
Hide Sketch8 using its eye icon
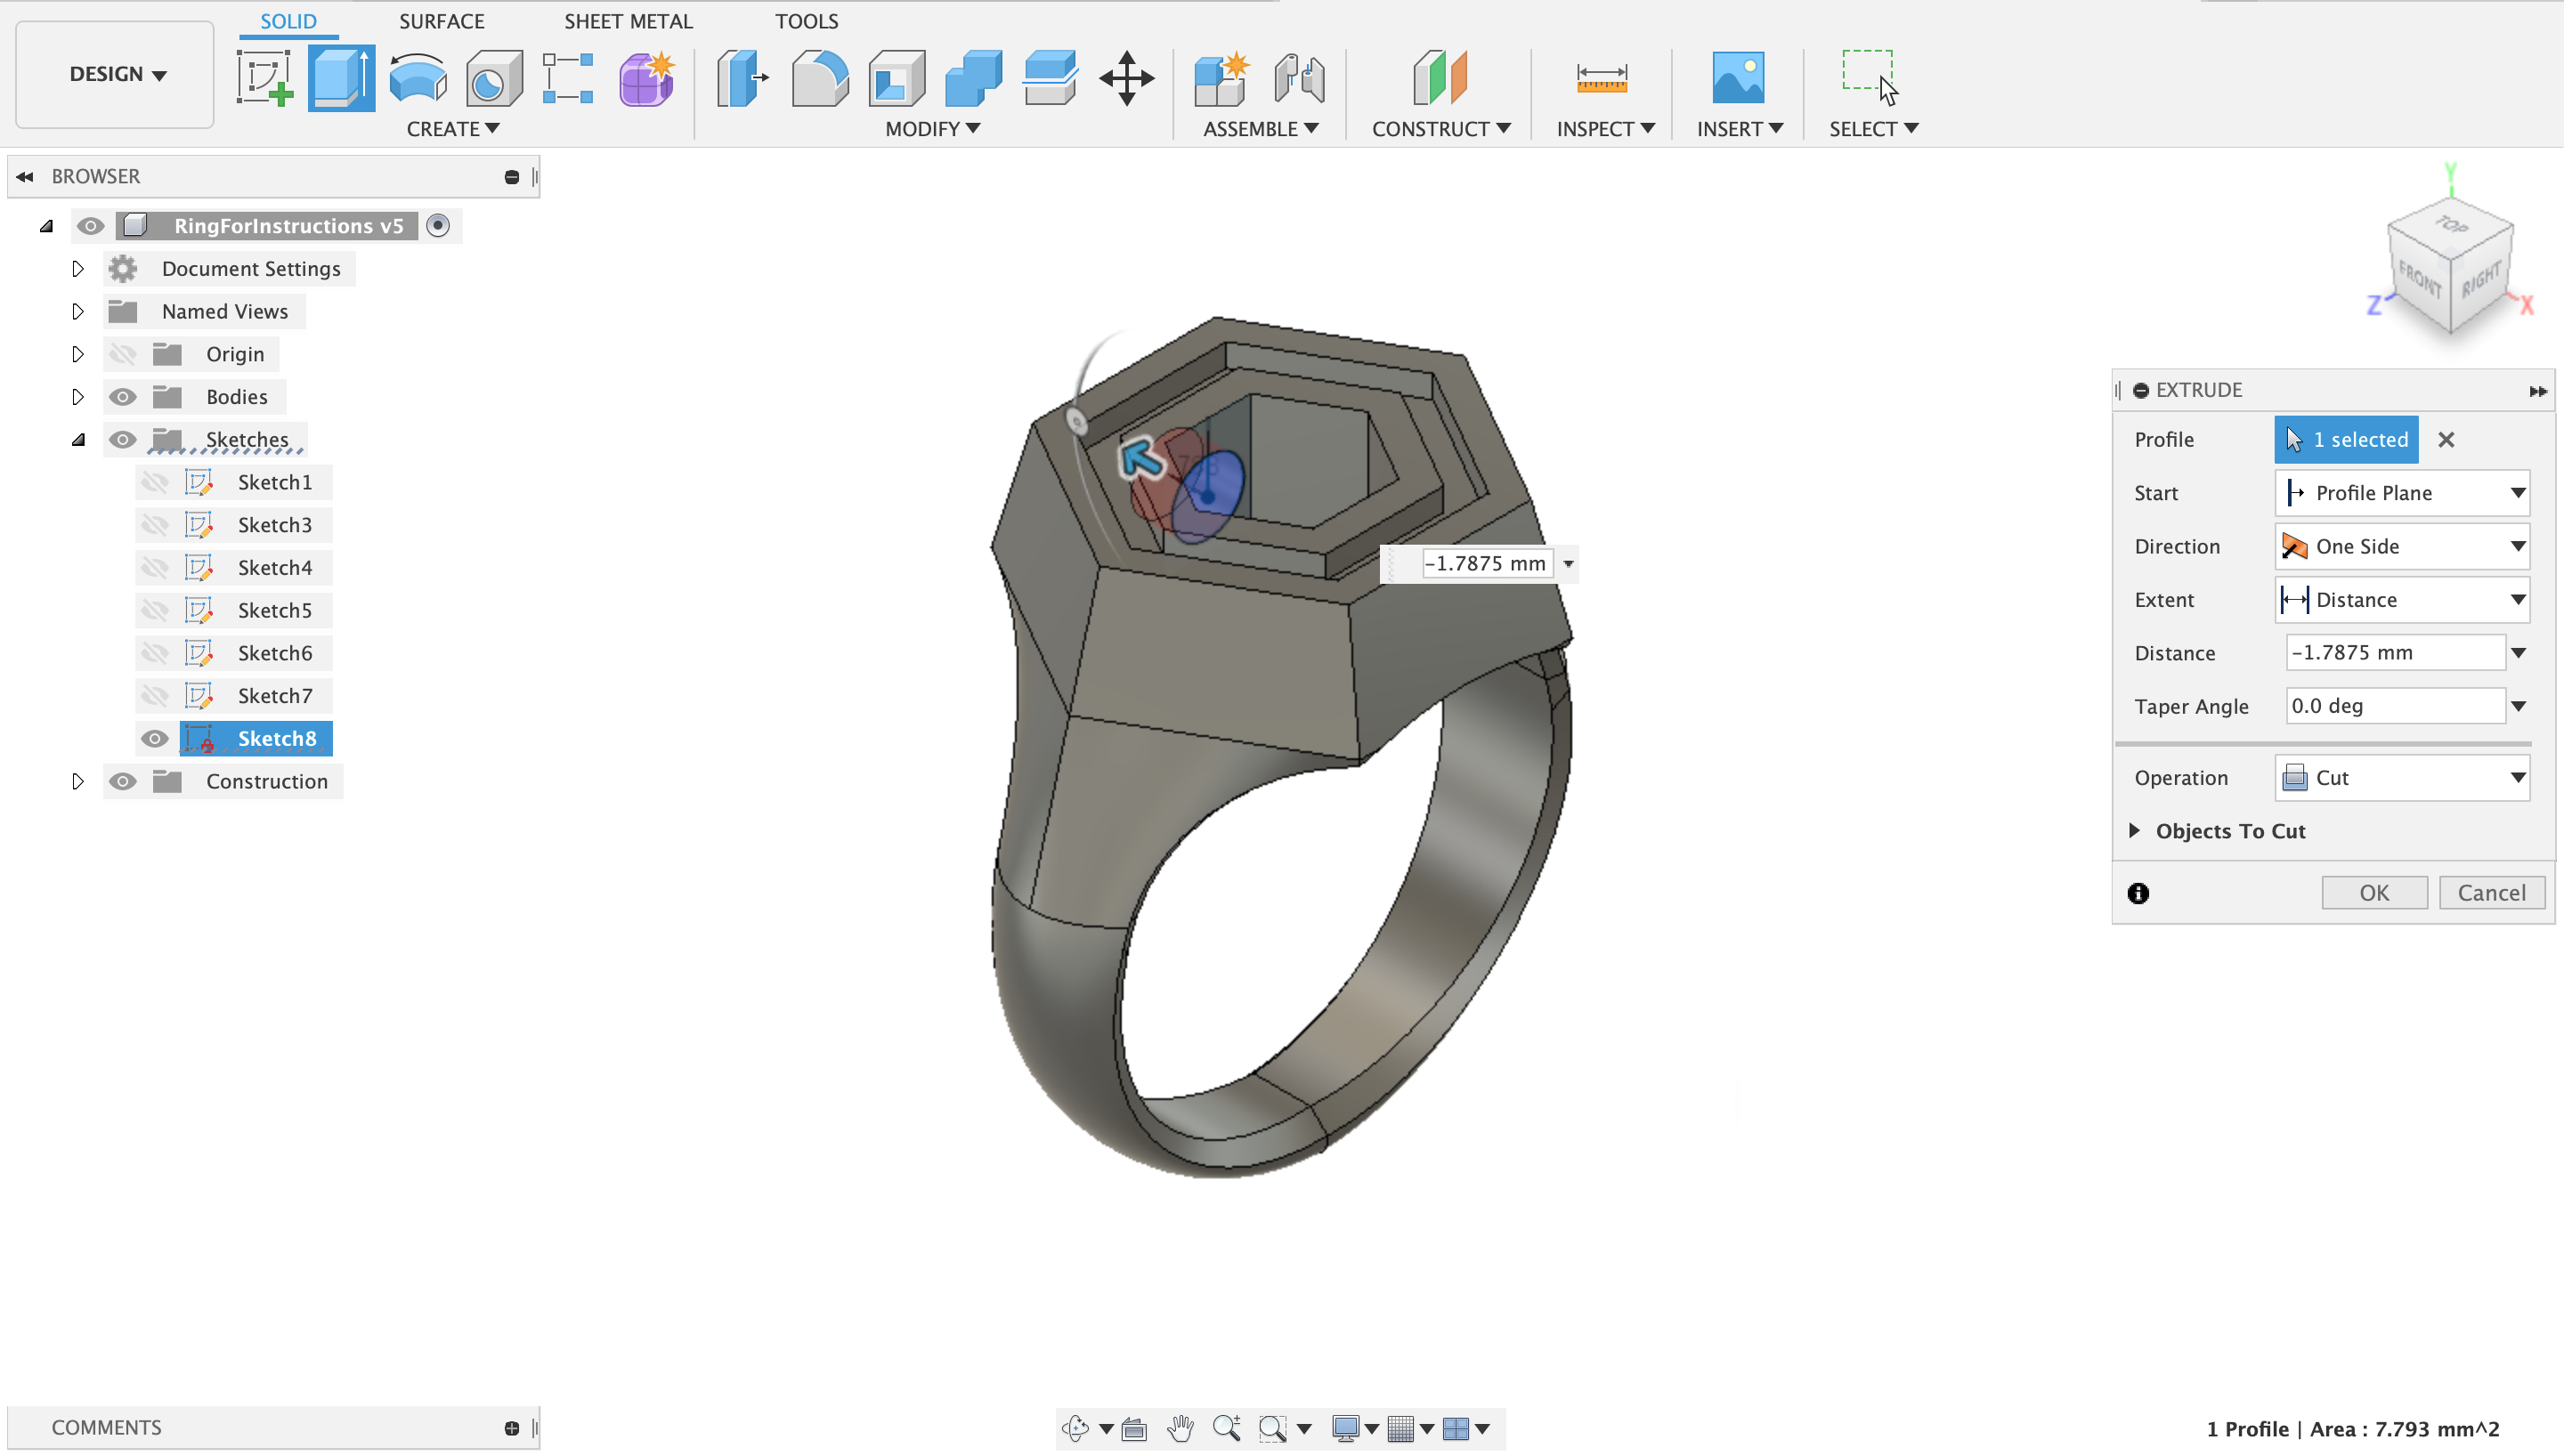(154, 739)
